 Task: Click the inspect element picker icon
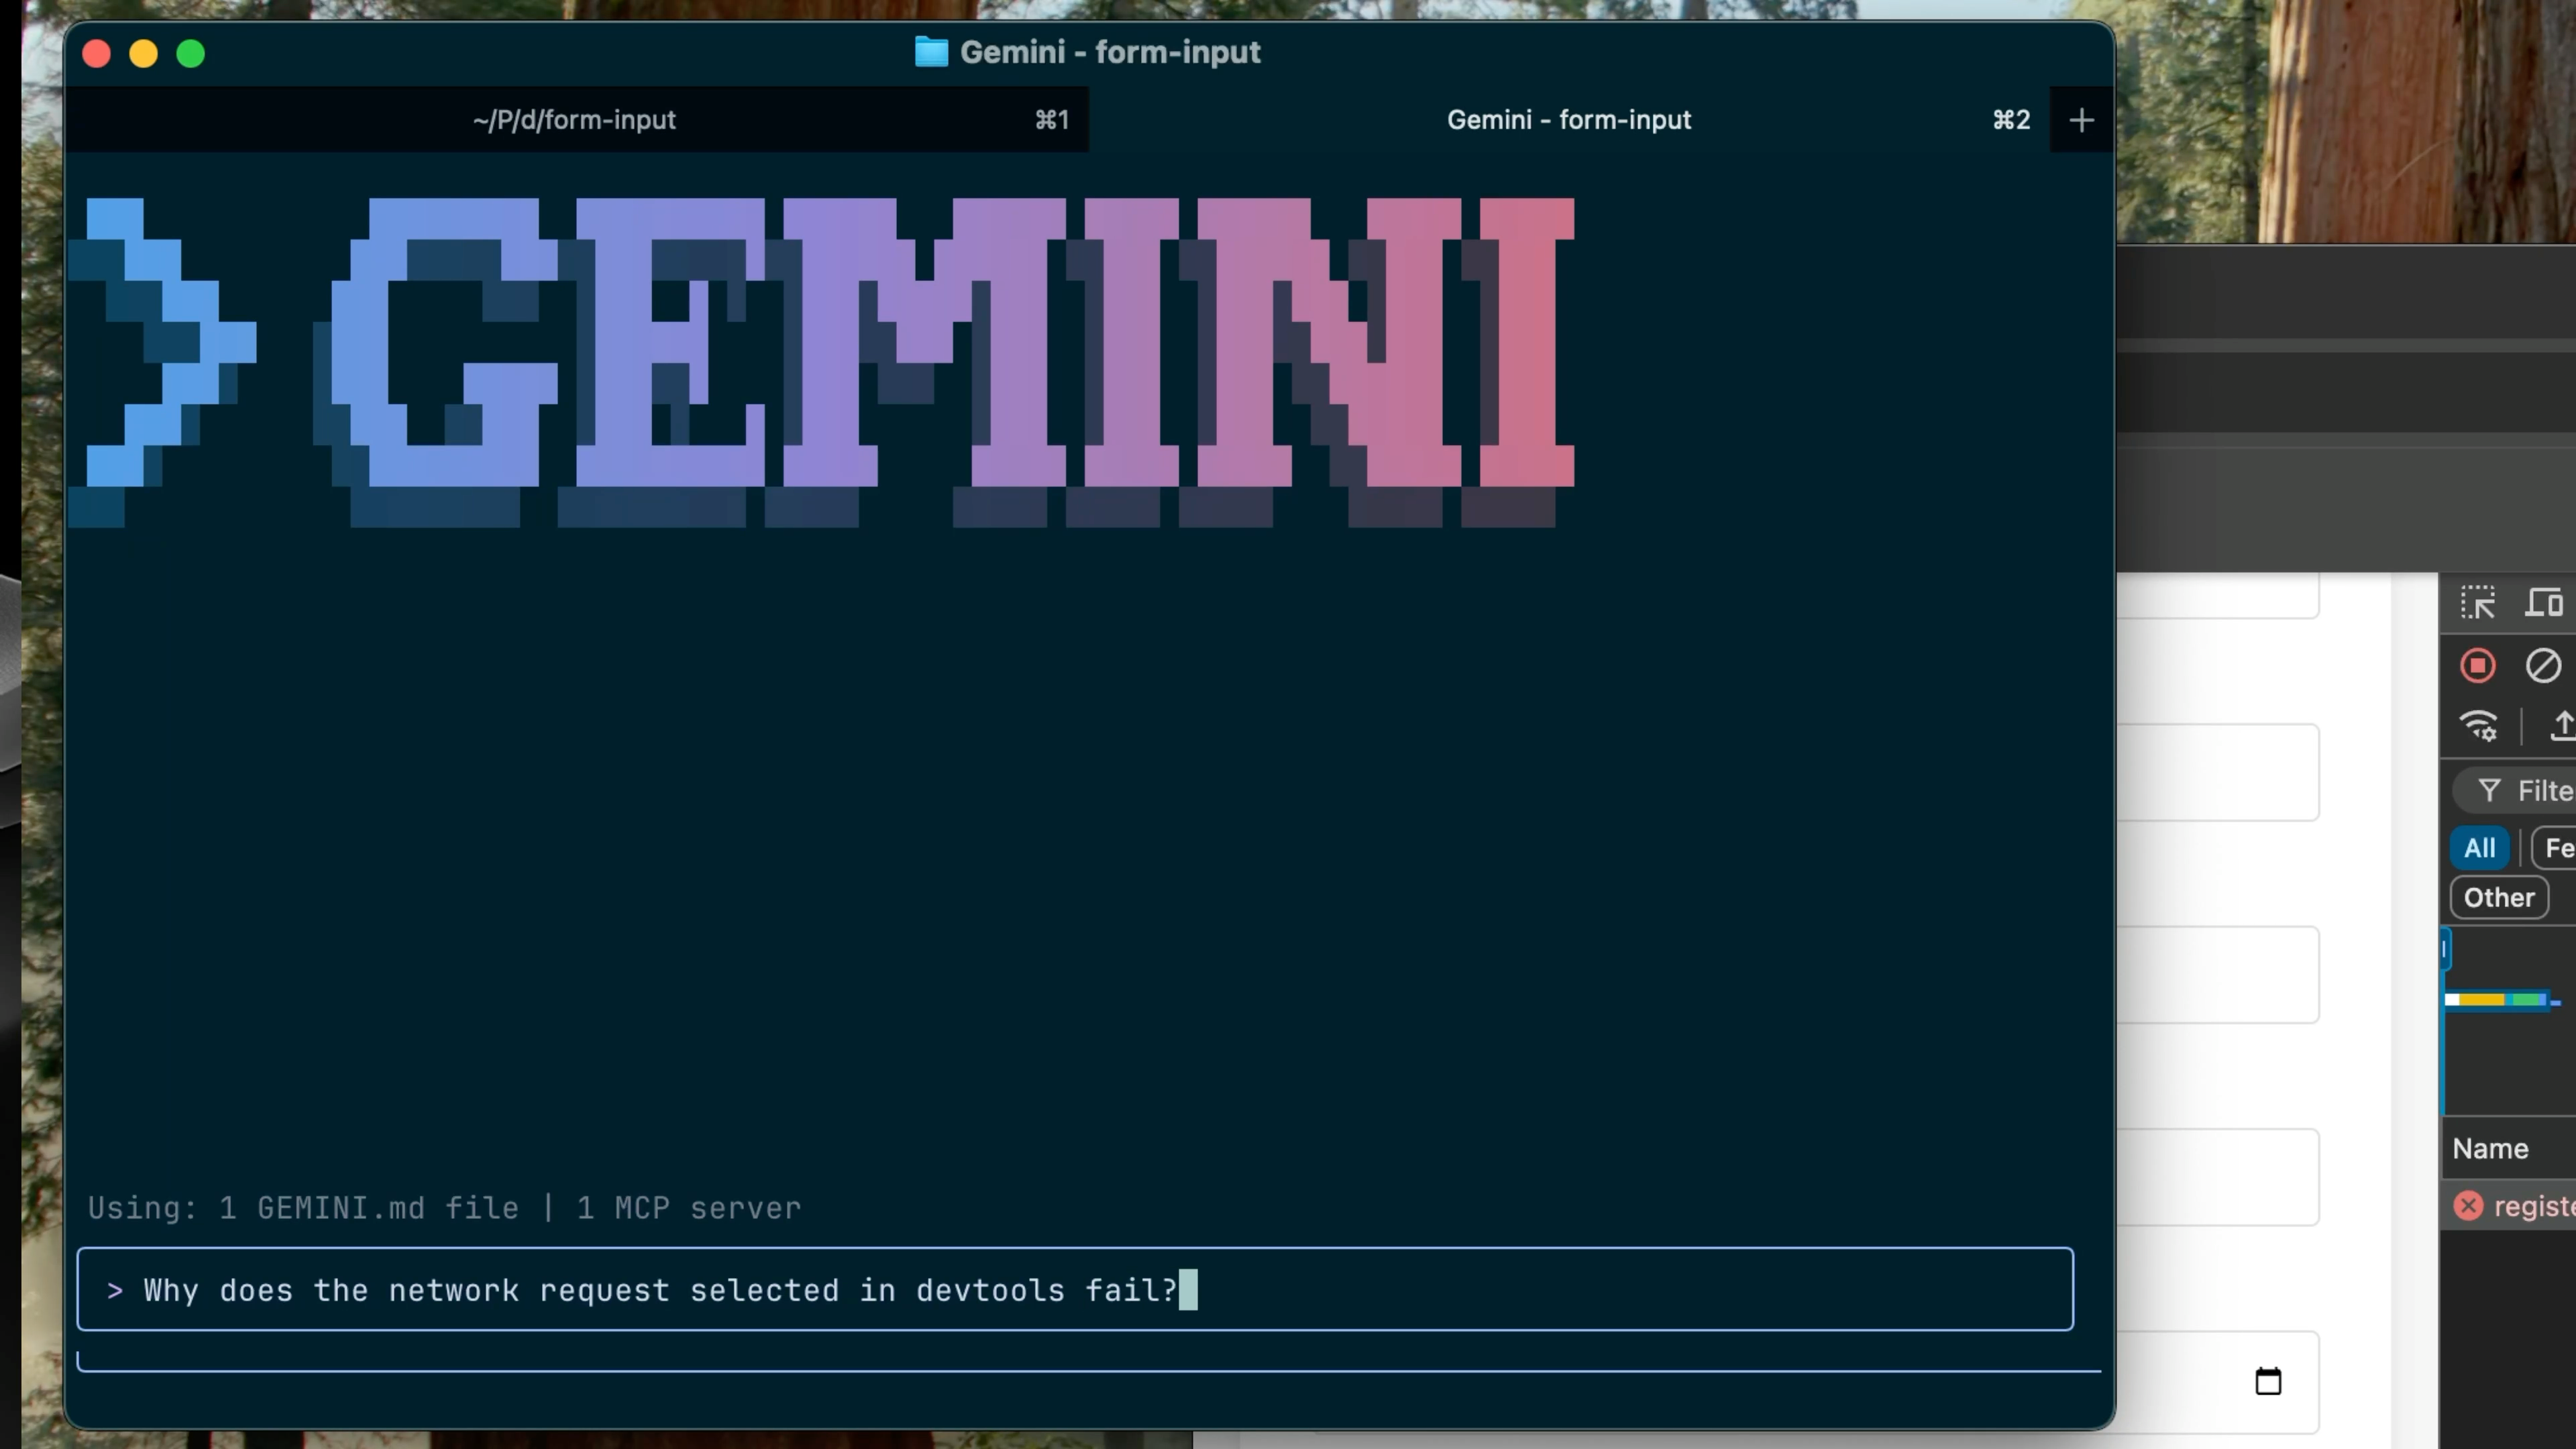(x=2477, y=603)
